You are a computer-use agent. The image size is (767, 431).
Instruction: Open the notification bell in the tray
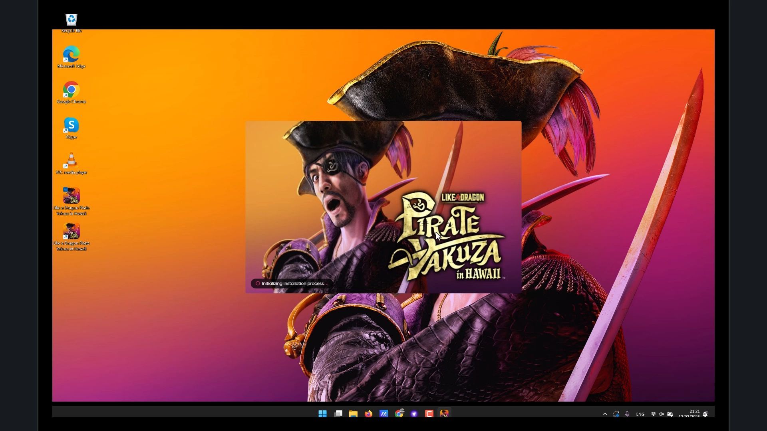pos(705,414)
